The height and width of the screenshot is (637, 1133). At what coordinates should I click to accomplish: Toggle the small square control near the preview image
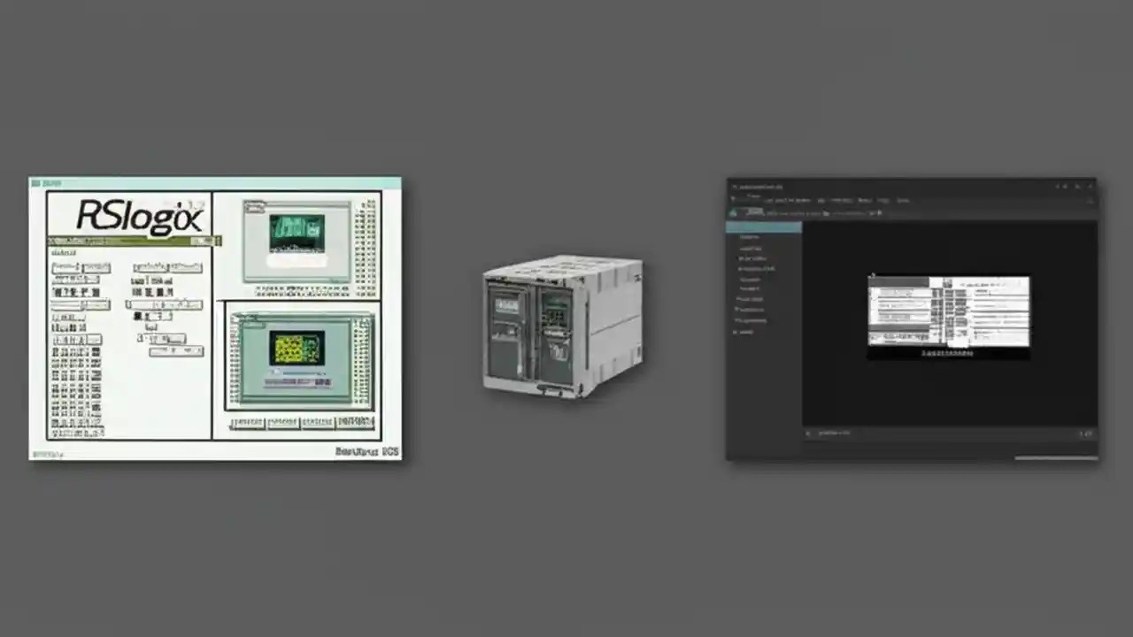click(873, 276)
